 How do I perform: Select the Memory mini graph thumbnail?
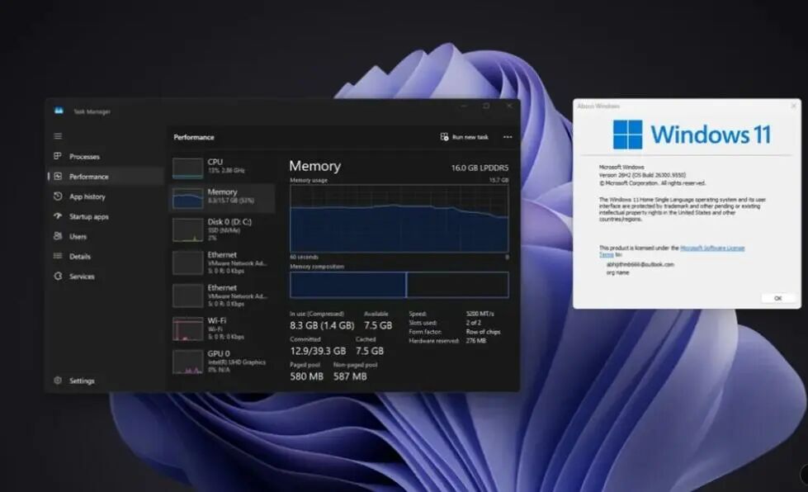point(187,198)
